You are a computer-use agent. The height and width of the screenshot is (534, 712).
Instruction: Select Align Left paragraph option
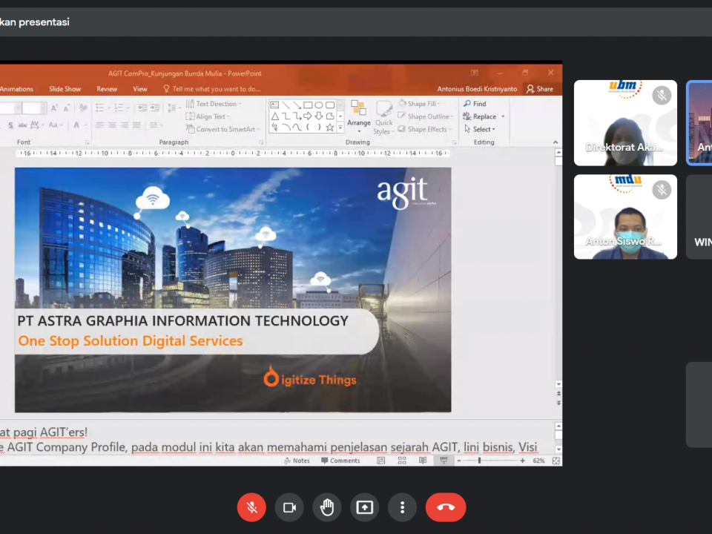(100, 125)
